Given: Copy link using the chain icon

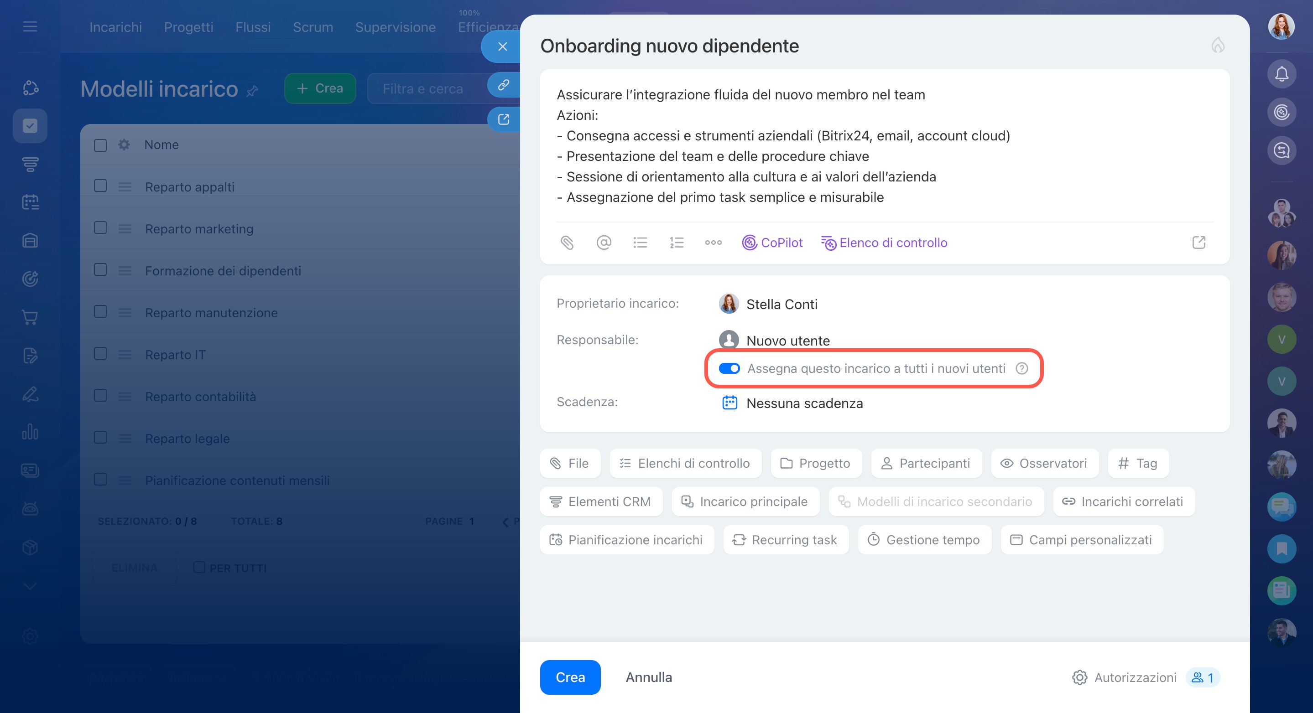Looking at the screenshot, I should (503, 84).
